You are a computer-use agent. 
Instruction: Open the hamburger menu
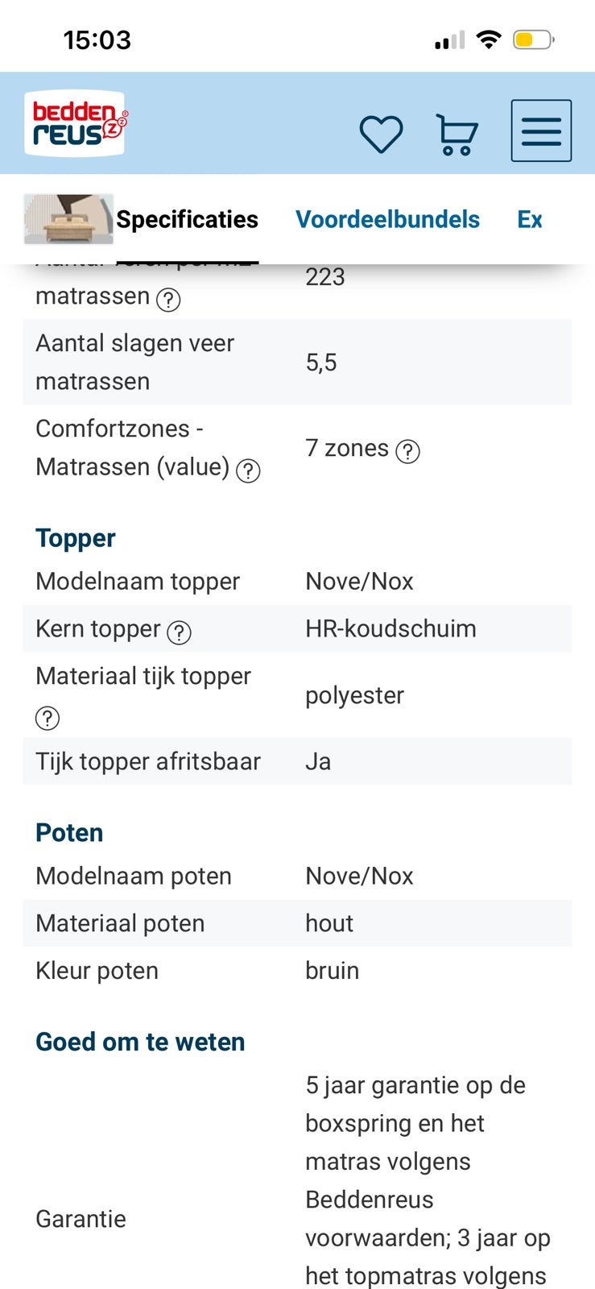coord(541,131)
